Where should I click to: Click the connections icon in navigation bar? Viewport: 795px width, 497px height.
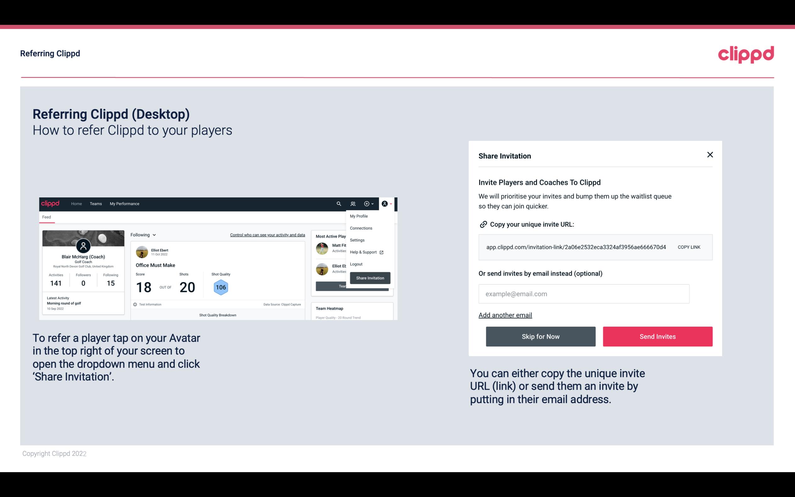pos(353,203)
